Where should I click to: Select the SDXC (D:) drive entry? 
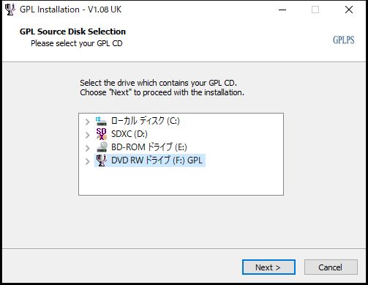129,134
